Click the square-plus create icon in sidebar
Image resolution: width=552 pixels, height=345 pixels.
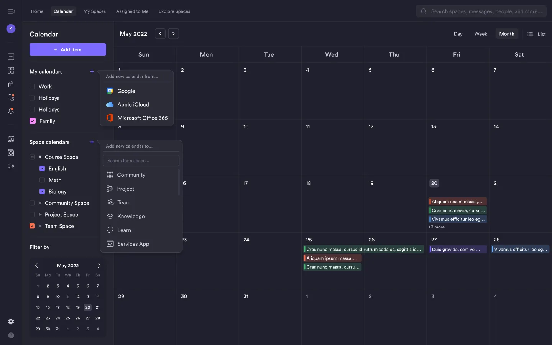11,56
